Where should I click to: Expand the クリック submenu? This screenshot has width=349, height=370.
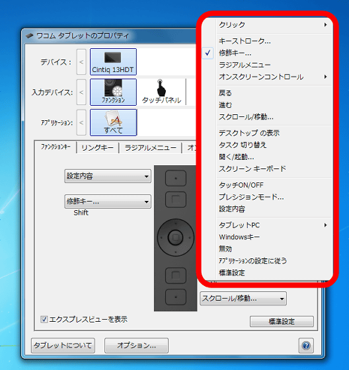[273, 24]
